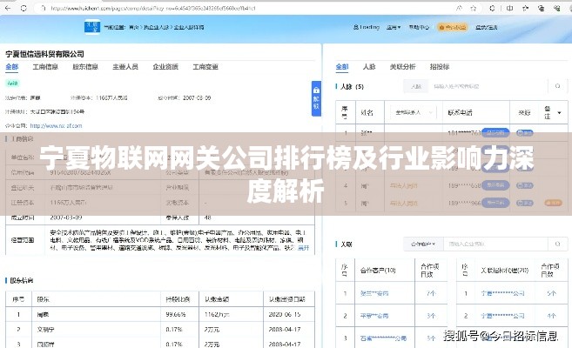Screen dimensions: 572x348
Task: Click company title 宁夏恒信远科贸有限公司
Action: pos(45,54)
